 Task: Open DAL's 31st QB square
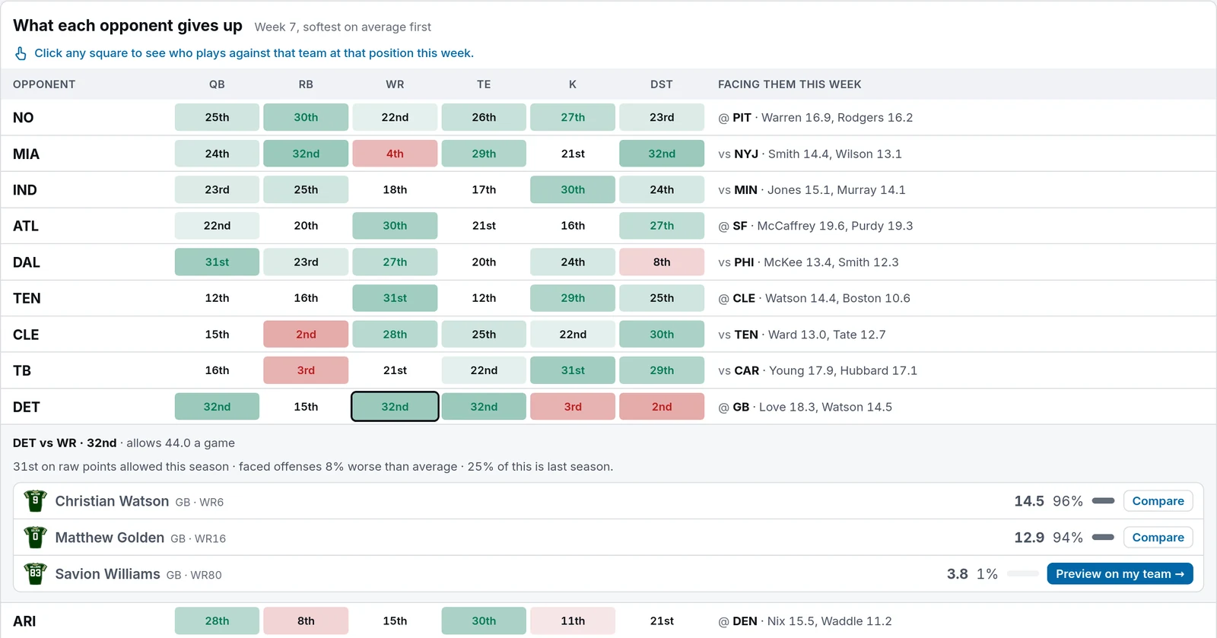[x=217, y=262]
